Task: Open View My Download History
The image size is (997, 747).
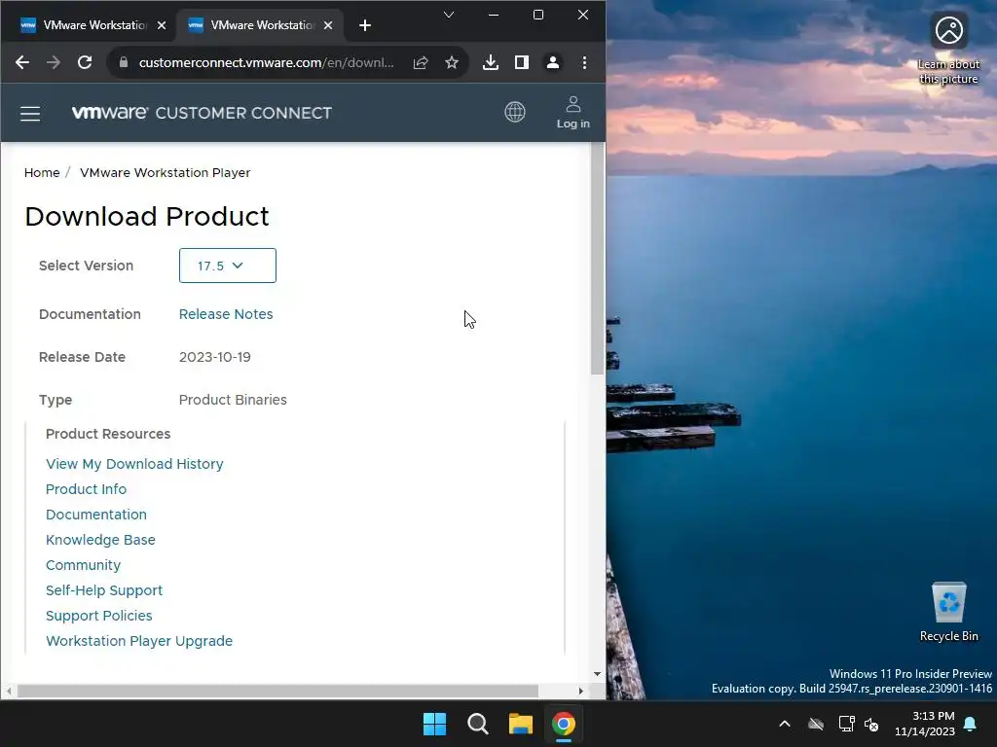Action: click(x=134, y=464)
